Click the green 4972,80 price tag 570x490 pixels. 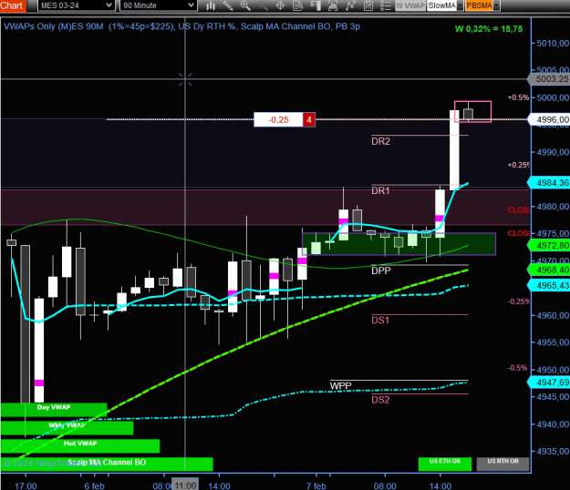click(x=549, y=245)
